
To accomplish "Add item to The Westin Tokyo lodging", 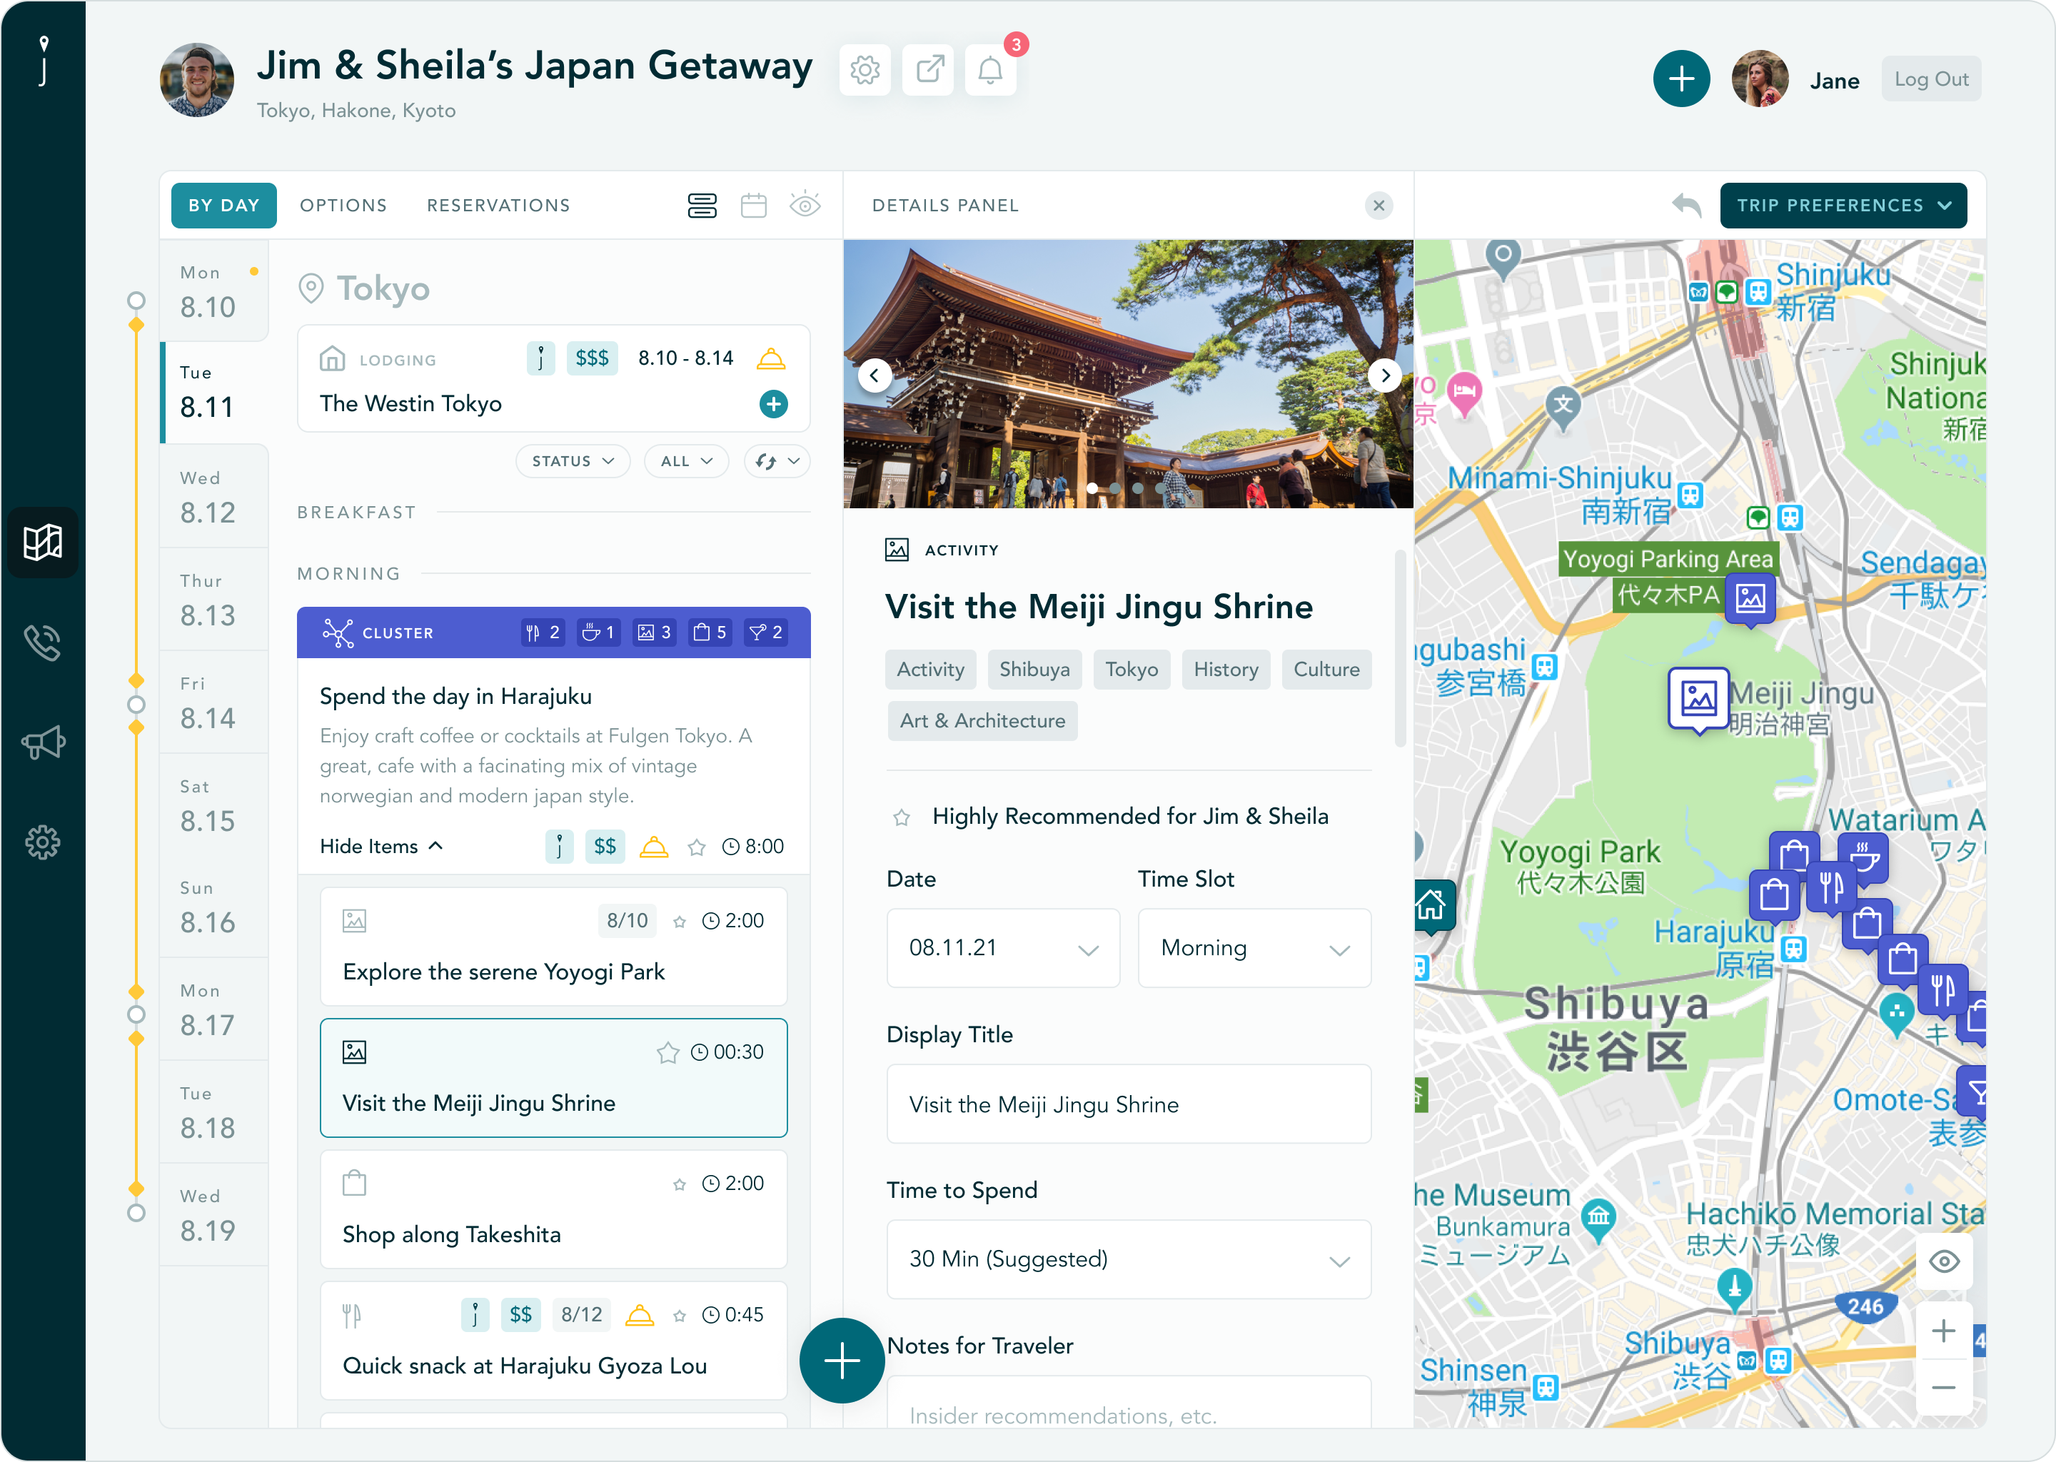I will pos(773,404).
